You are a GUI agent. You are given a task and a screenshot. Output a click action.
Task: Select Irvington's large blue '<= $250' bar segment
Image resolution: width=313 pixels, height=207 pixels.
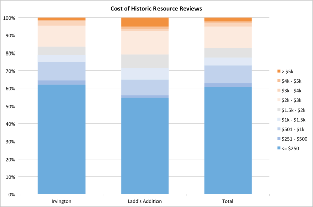pyautogui.click(x=61, y=139)
